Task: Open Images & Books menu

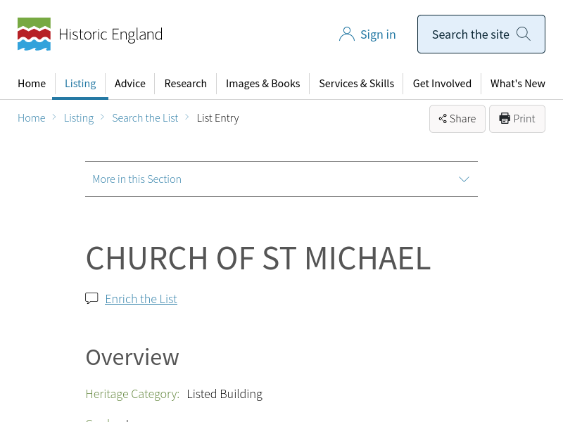Action: coord(262,84)
